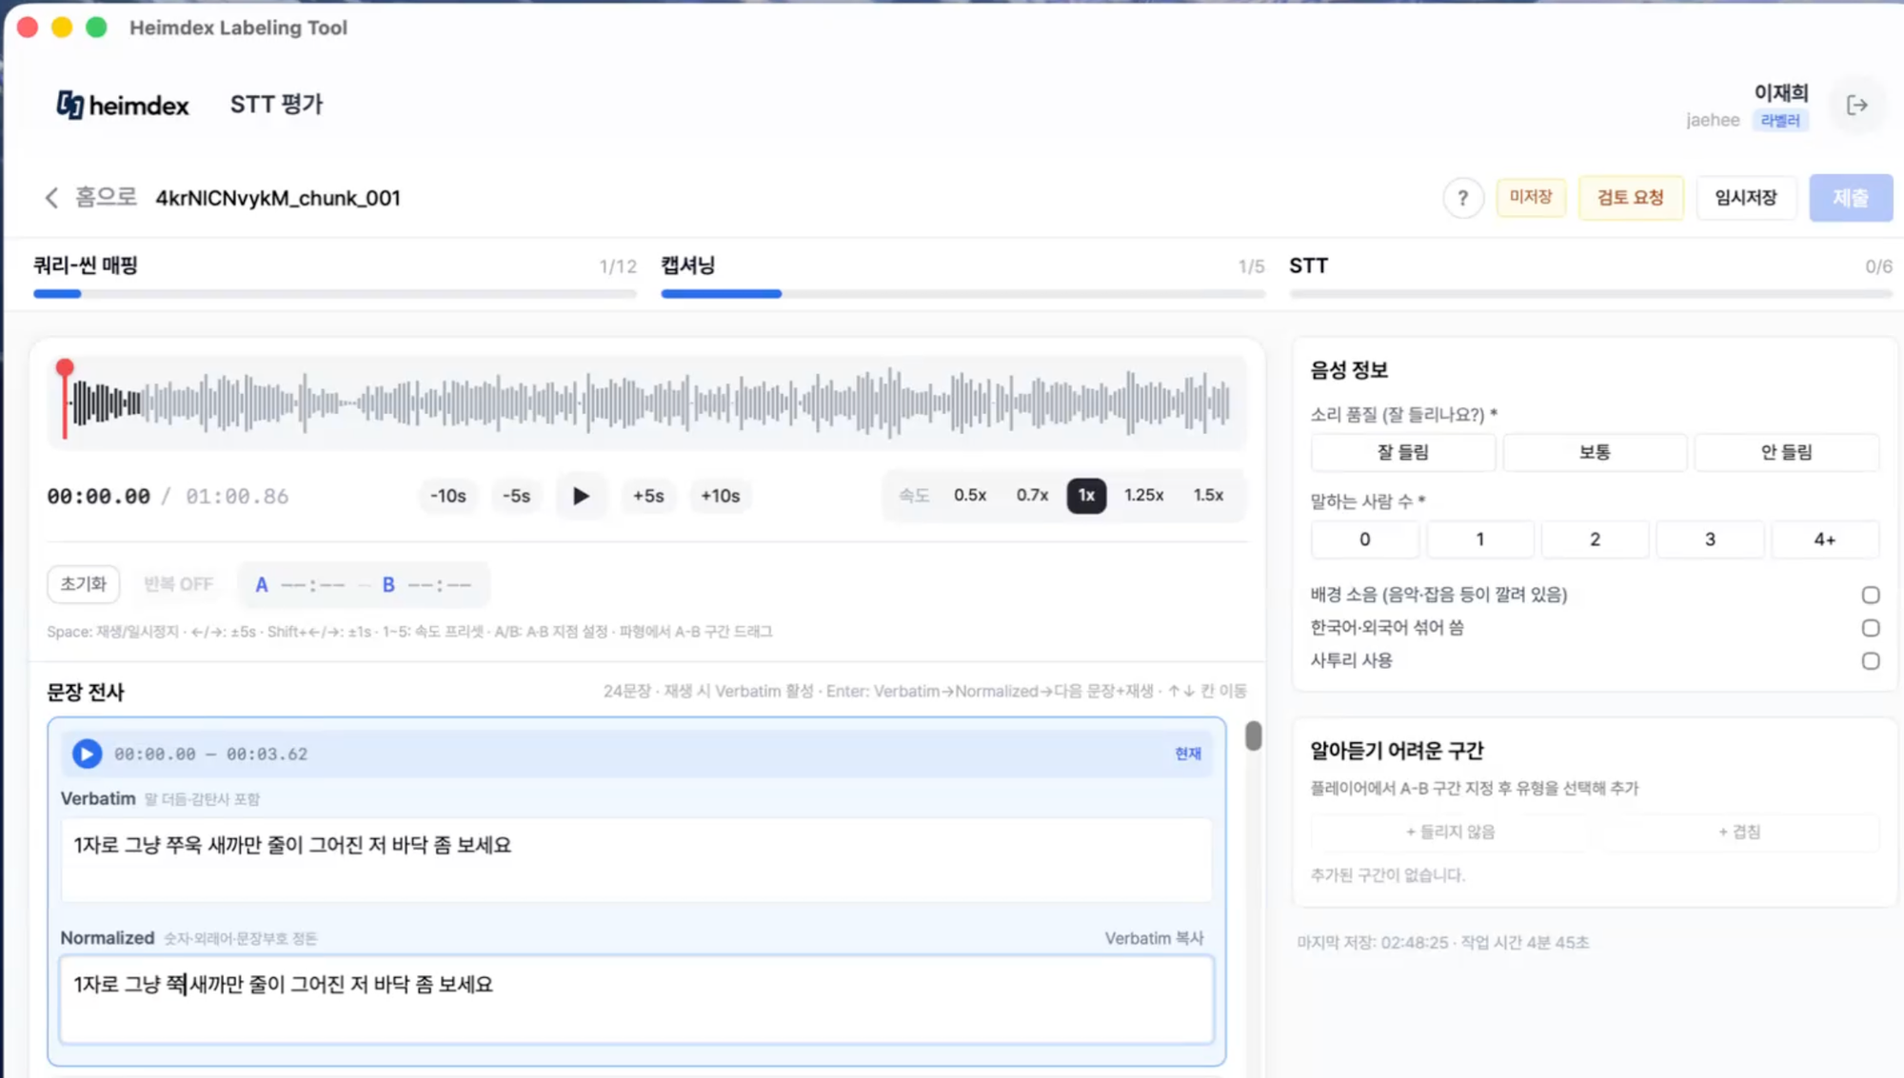Click the 미저장 status badge
Screen dimensions: 1904x1078
(1531, 197)
